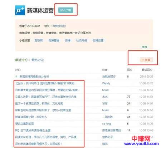Open the 新媒体运营小群 discussion with 41 replies
Viewport: 161px width, 148px height.
[x=31, y=117]
